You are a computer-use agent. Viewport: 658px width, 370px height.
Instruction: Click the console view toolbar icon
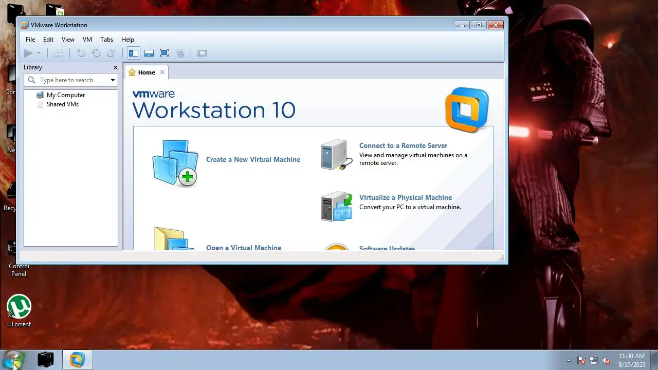(202, 53)
